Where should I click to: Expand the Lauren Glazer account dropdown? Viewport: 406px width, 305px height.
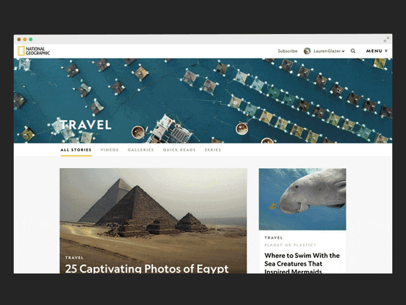click(x=343, y=51)
